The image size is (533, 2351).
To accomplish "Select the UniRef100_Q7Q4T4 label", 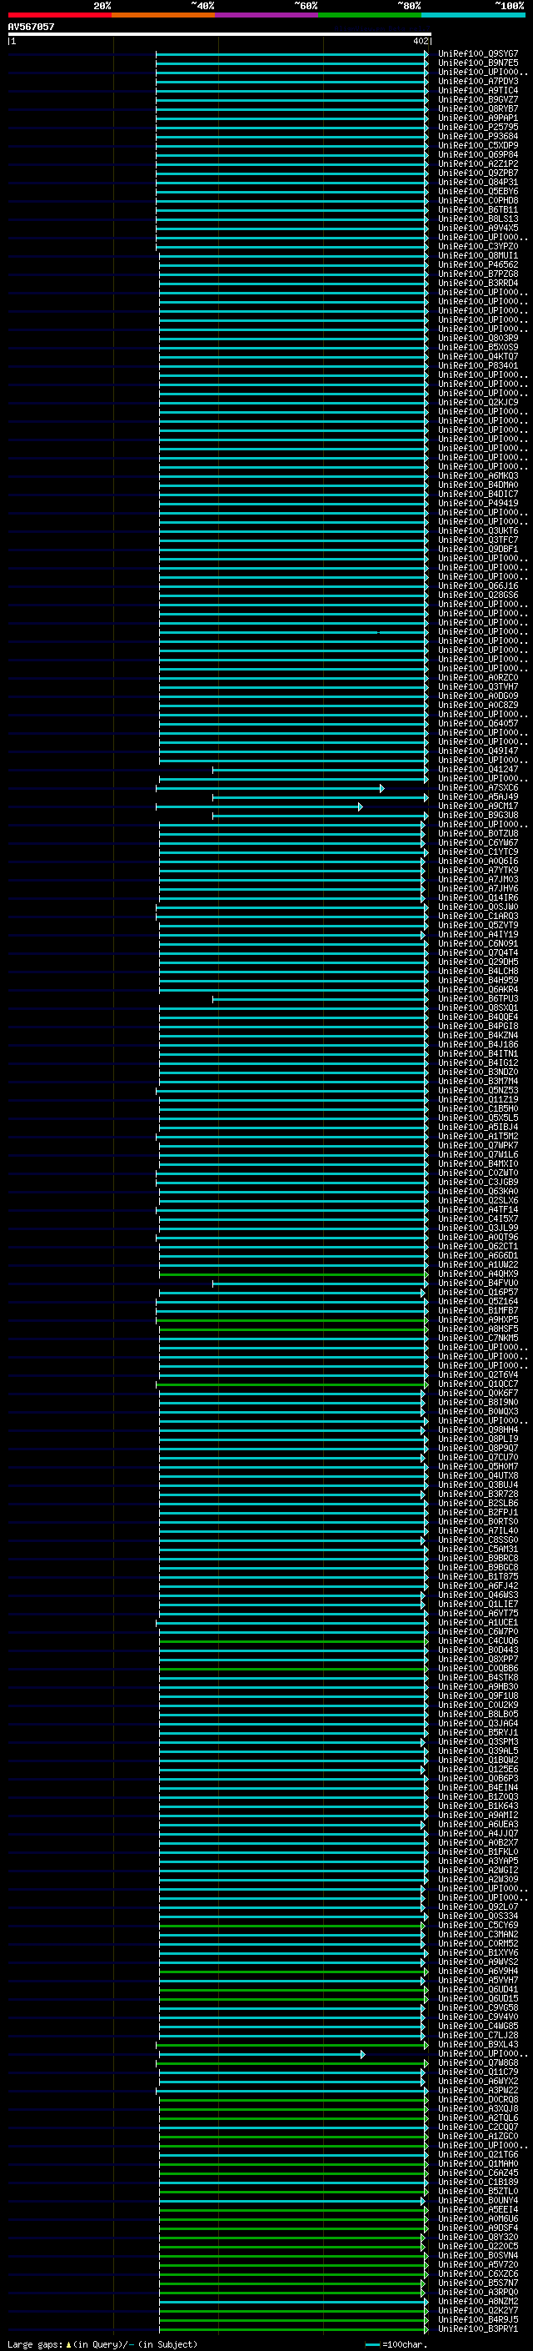I will coord(478,952).
